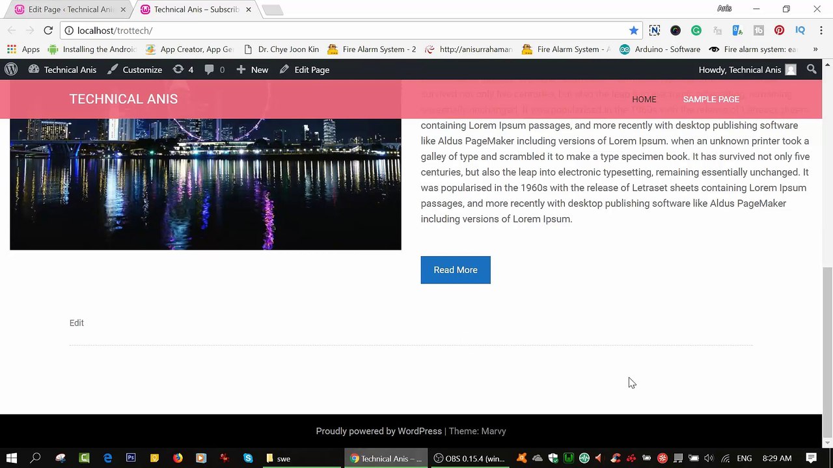Launch Firefox from the taskbar
This screenshot has height=468, width=833.
click(178, 458)
